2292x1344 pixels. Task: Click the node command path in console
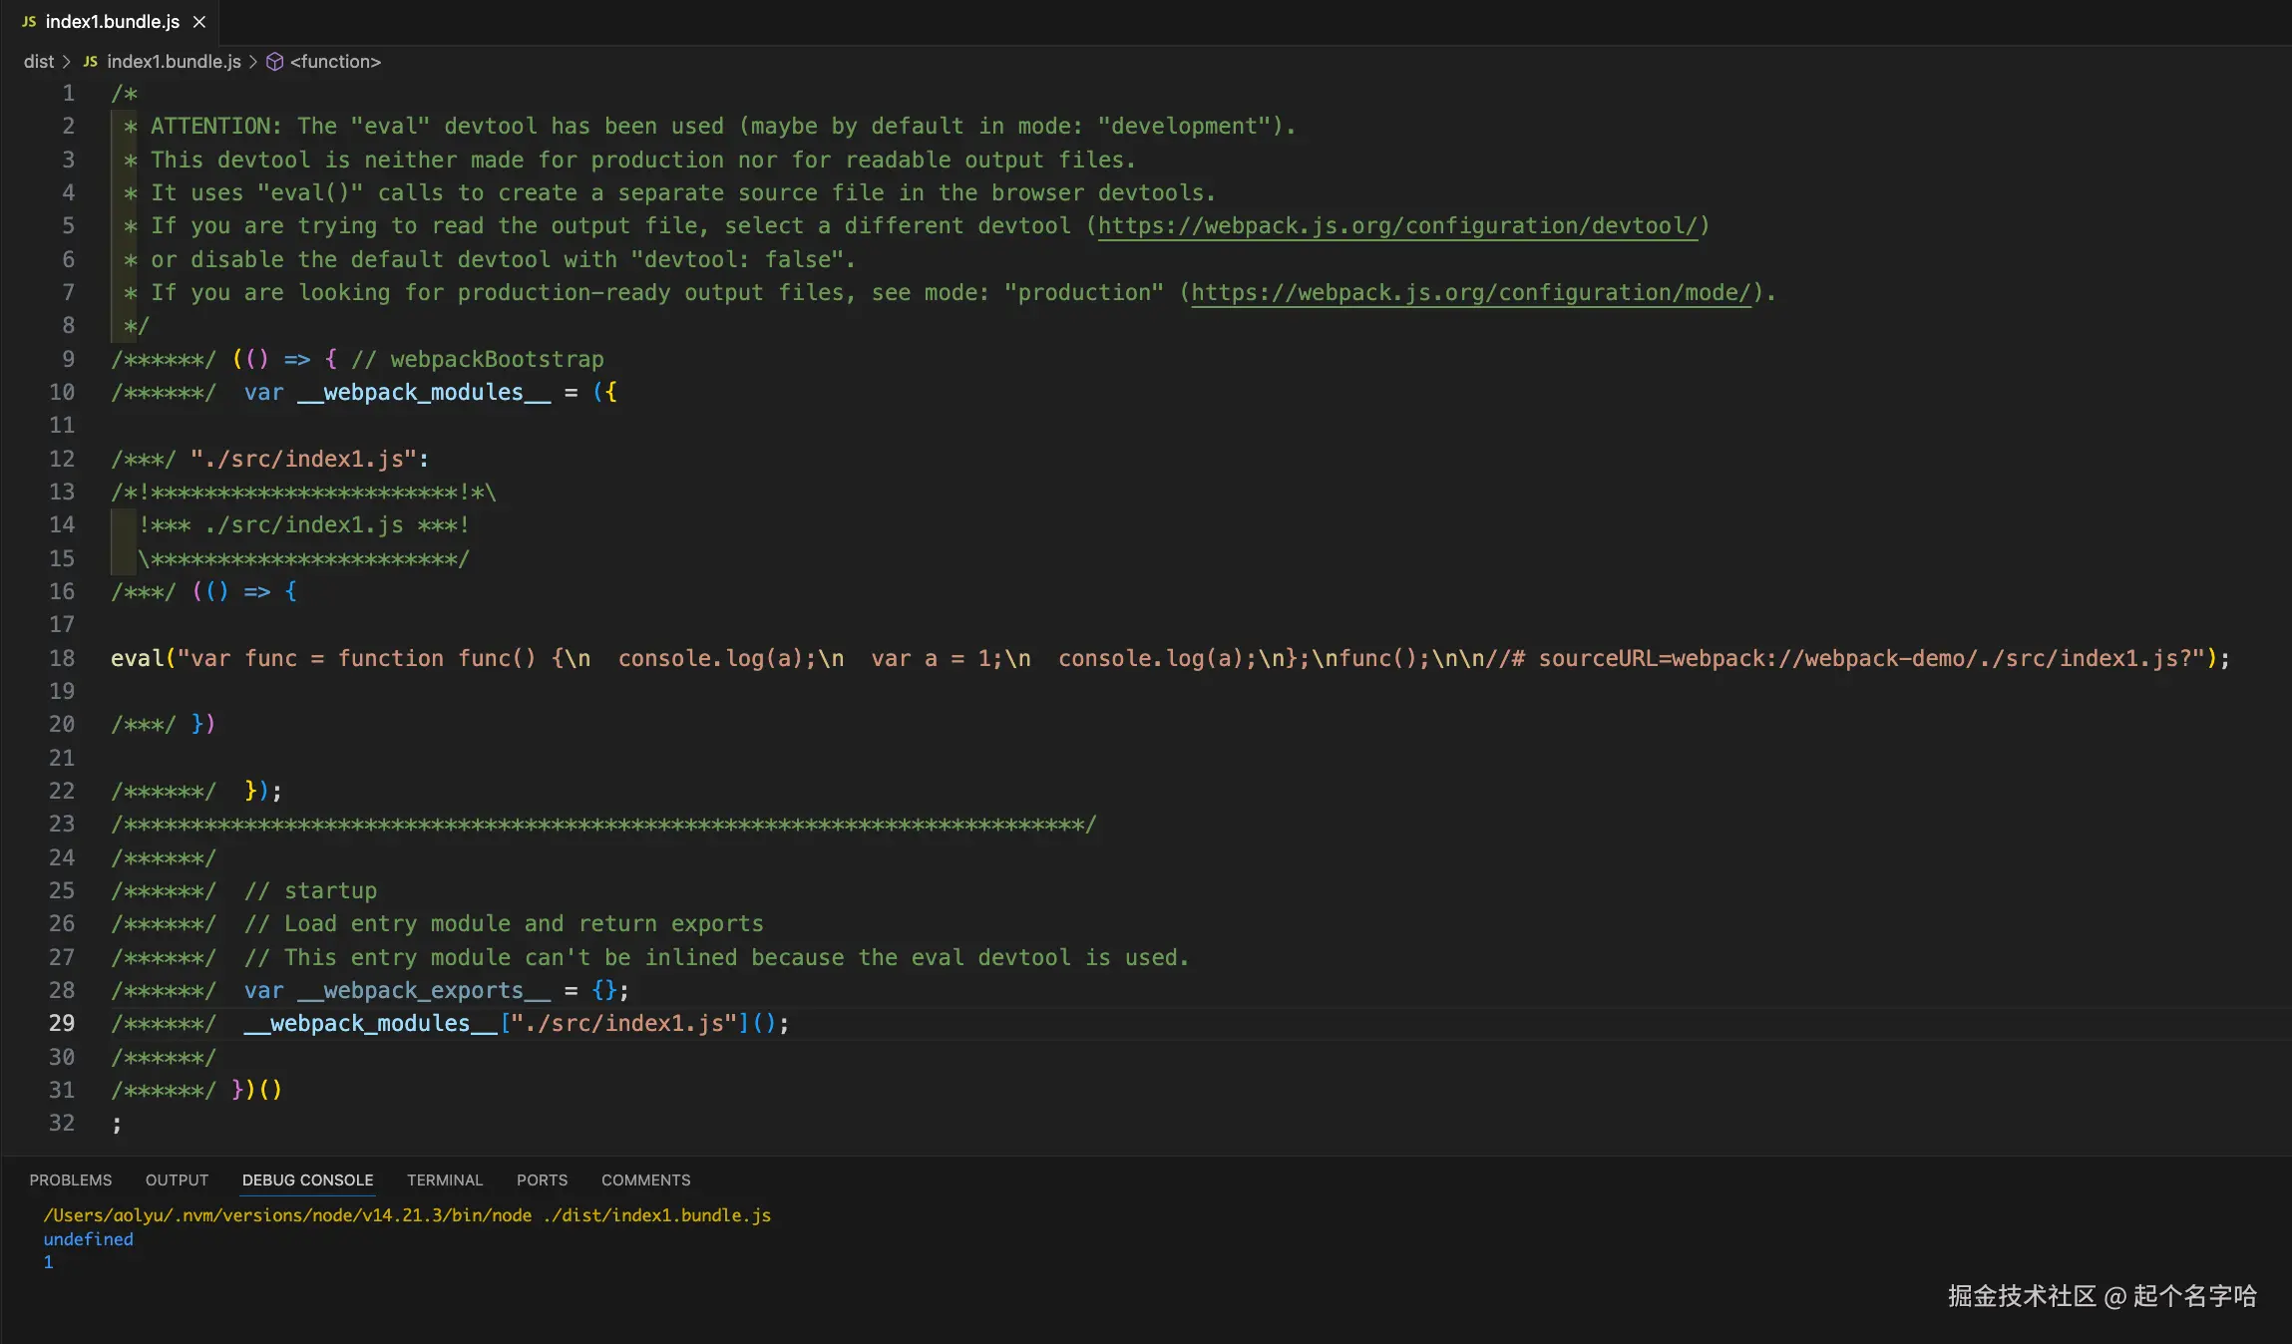coord(287,1215)
